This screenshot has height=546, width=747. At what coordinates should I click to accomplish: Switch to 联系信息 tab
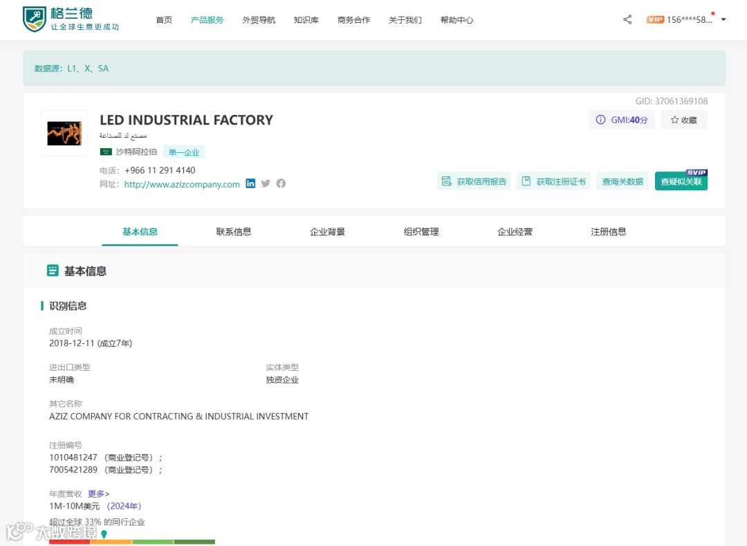point(234,232)
